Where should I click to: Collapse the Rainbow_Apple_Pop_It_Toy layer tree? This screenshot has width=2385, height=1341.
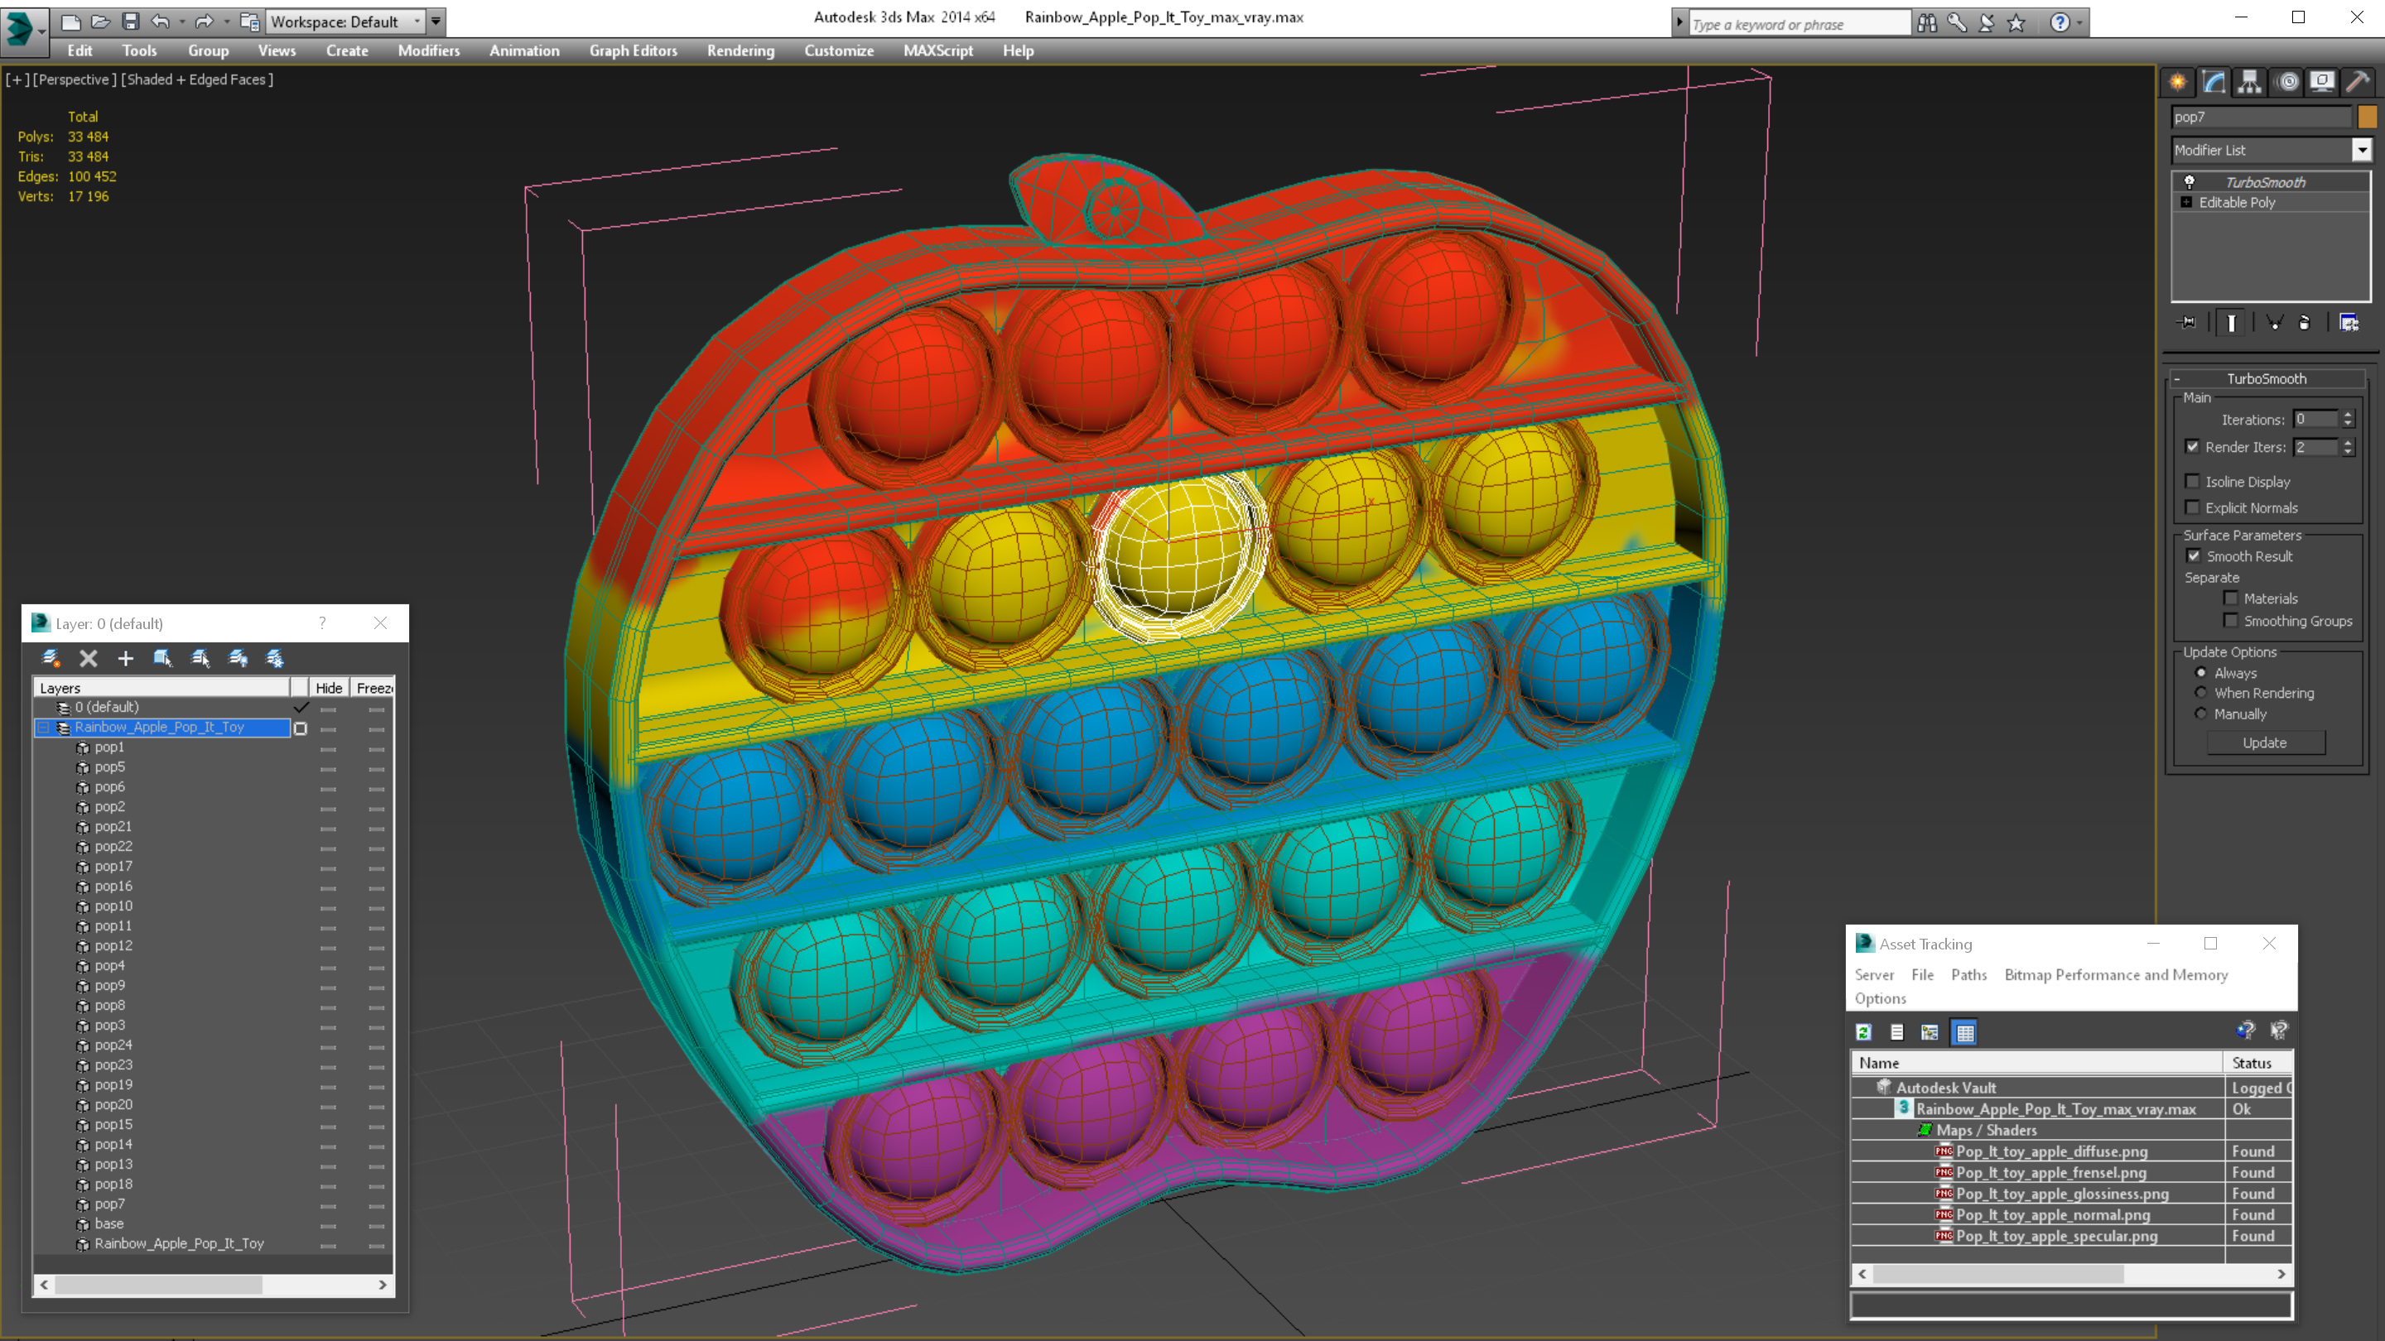[x=42, y=728]
